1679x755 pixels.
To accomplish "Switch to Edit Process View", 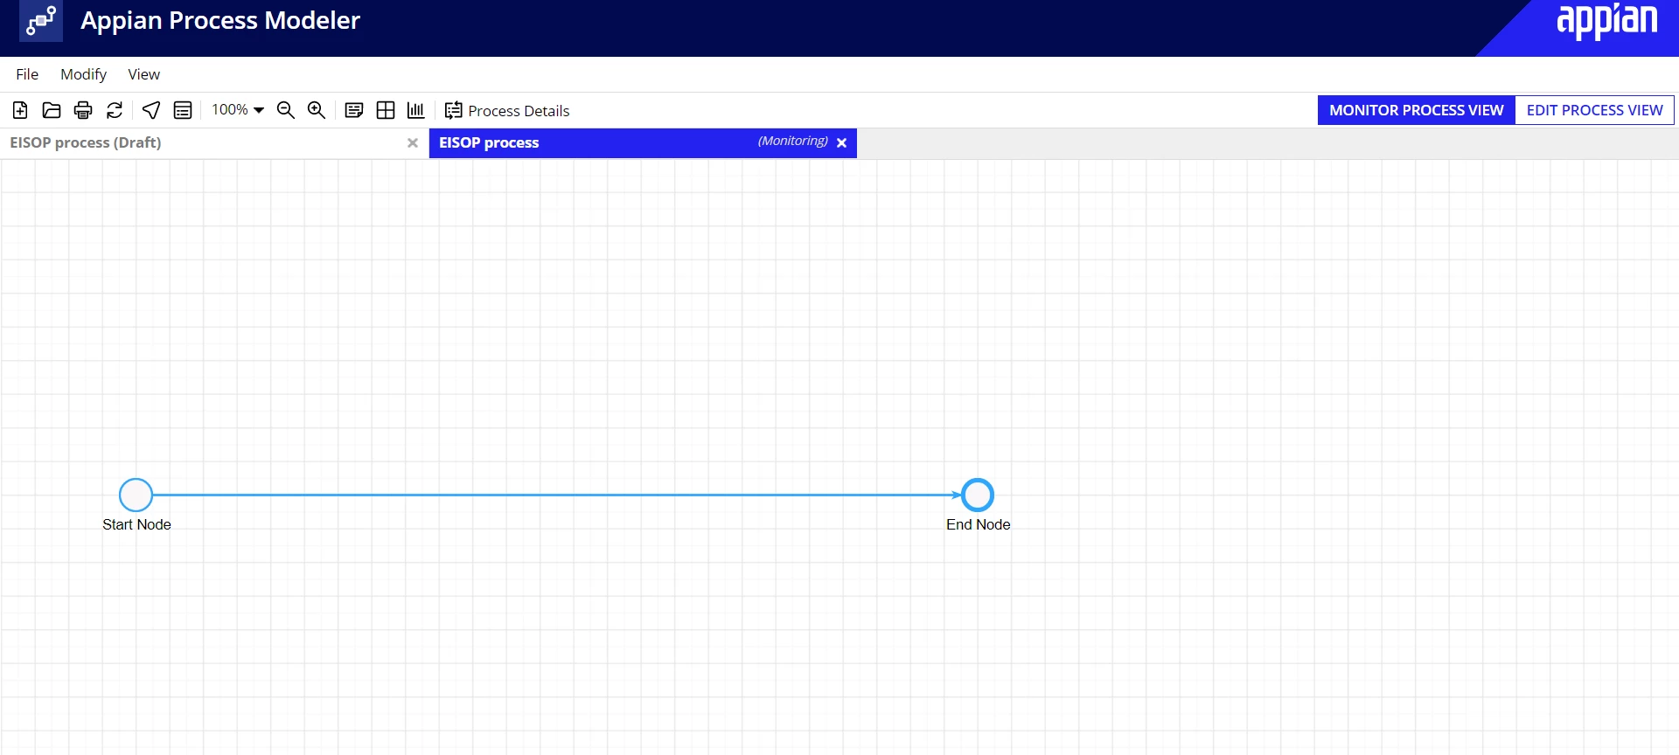I will click(x=1594, y=110).
